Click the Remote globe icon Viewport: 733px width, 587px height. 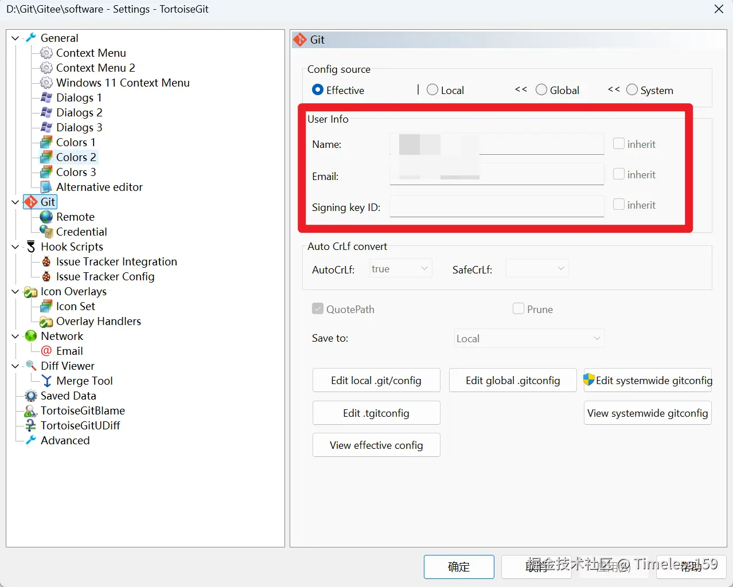(46, 217)
